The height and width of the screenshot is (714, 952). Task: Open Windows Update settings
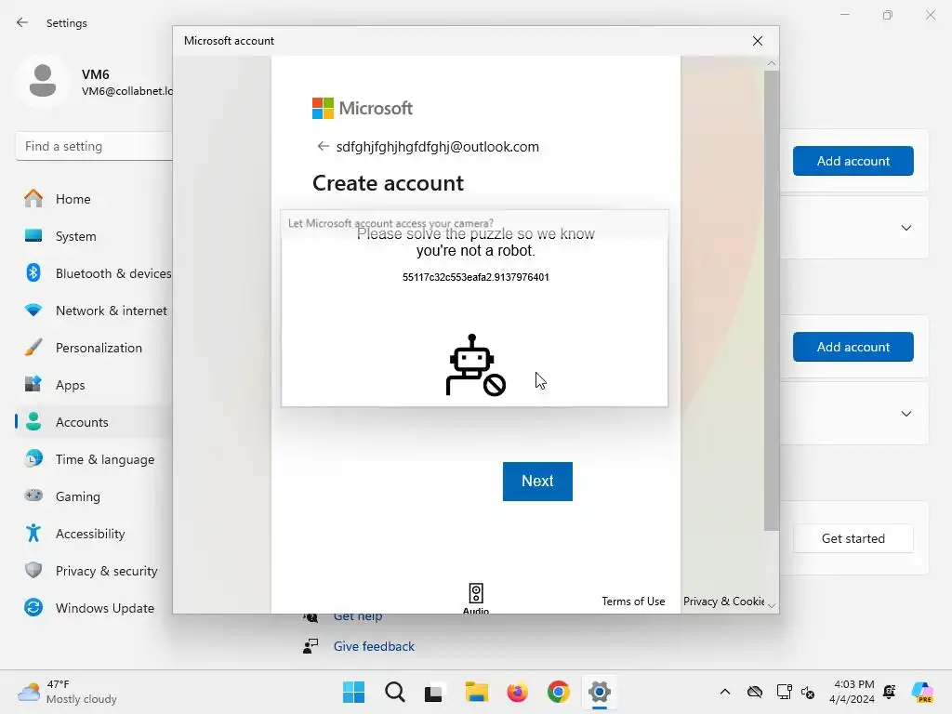94,608
